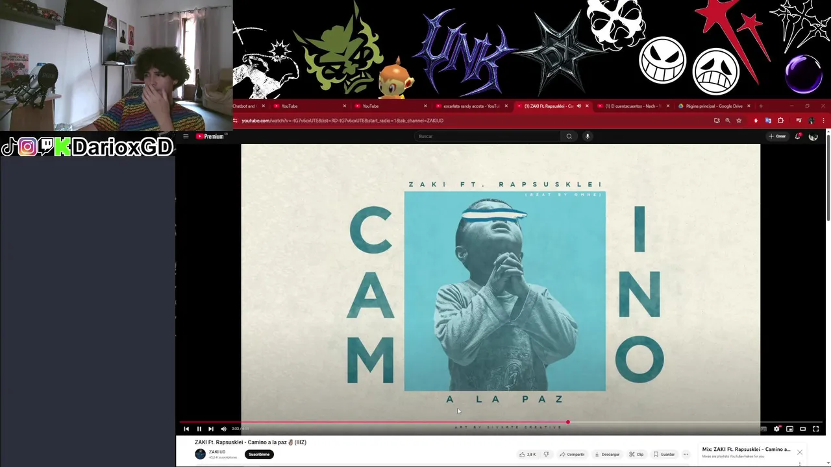This screenshot has width=831, height=467.
Task: Open a new browser tab
Action: tap(761, 106)
